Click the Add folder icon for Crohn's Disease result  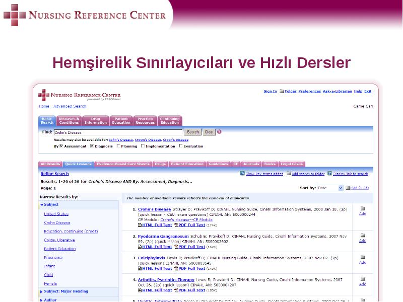point(363,208)
